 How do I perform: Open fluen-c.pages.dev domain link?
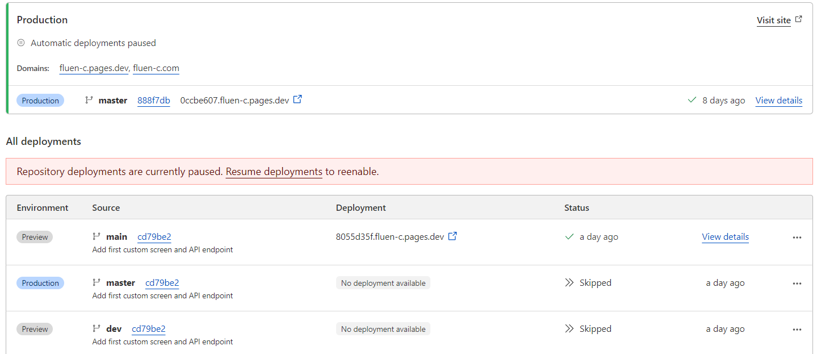pyautogui.click(x=94, y=68)
